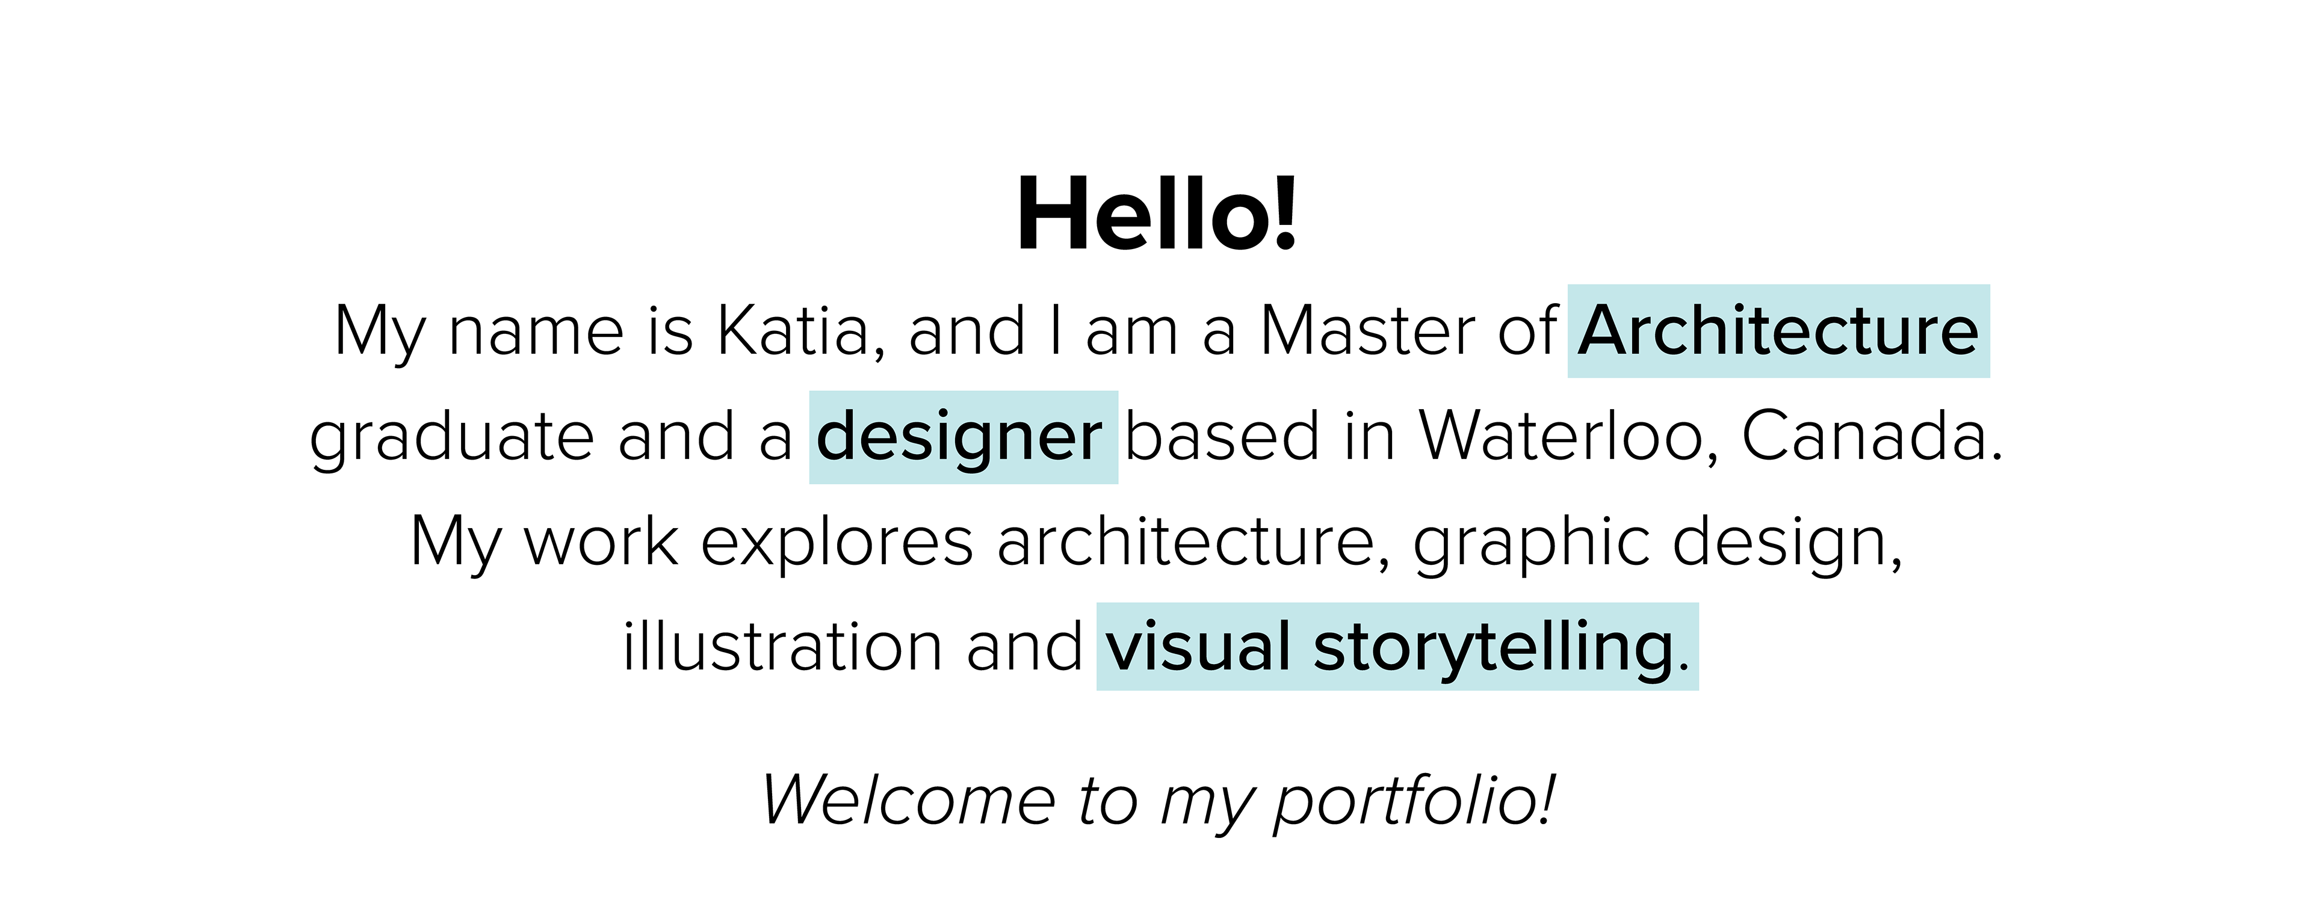2311x924 pixels.
Task: Select the highlighted "designer" text
Action: pyautogui.click(x=961, y=437)
